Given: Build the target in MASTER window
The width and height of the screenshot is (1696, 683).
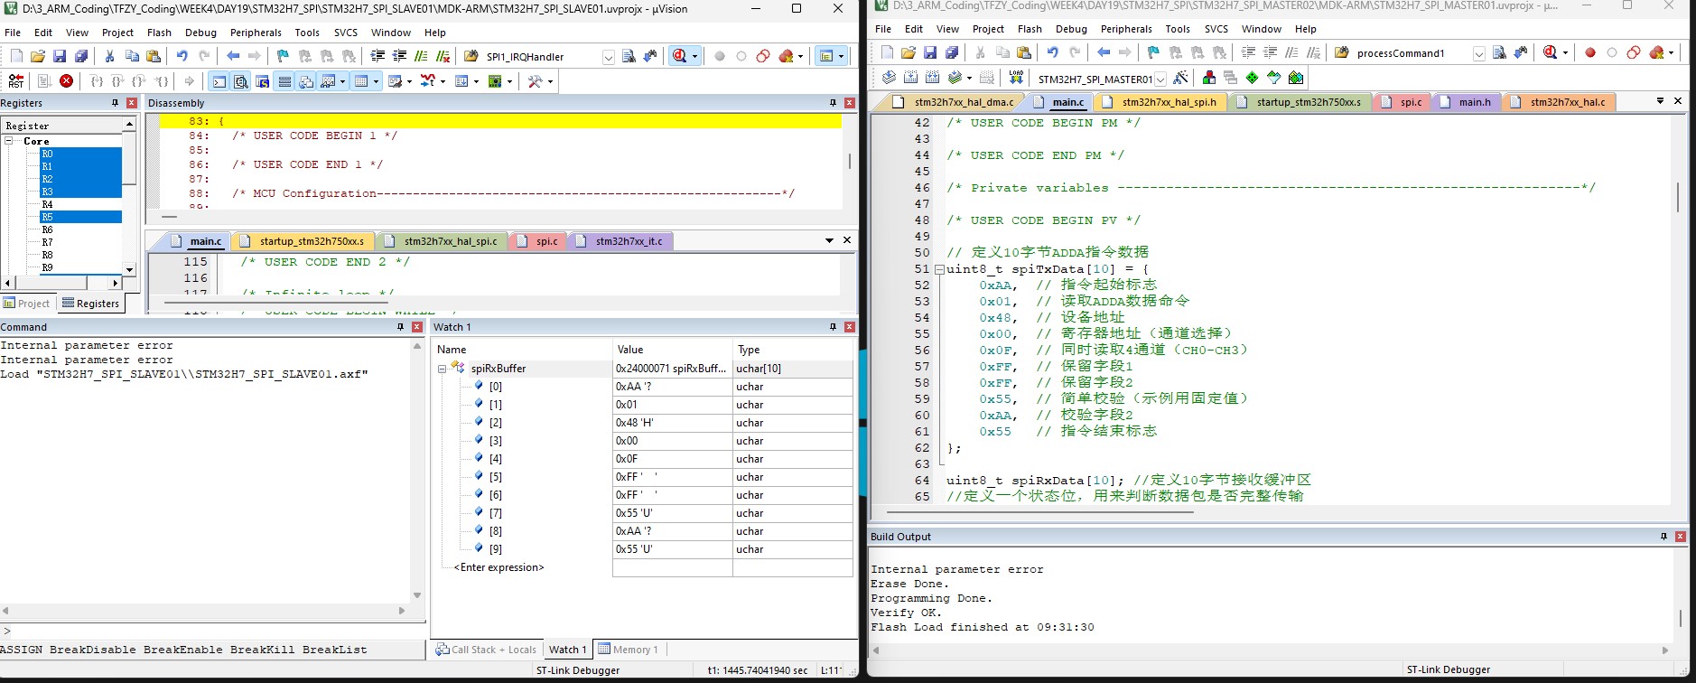Looking at the screenshot, I should [910, 78].
